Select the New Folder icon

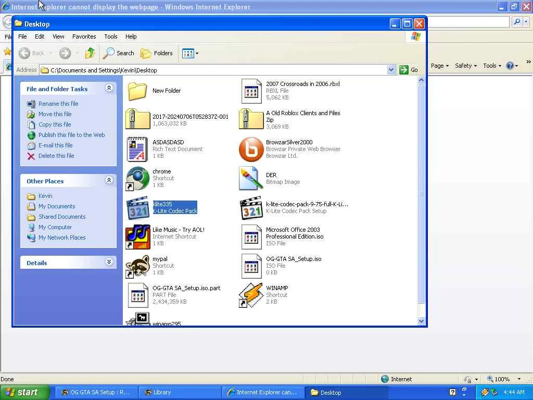click(137, 91)
